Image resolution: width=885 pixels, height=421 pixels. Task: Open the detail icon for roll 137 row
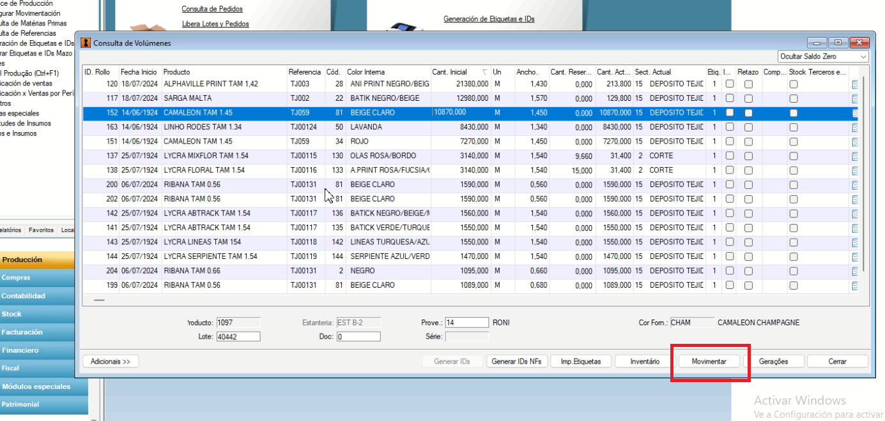tap(855, 156)
